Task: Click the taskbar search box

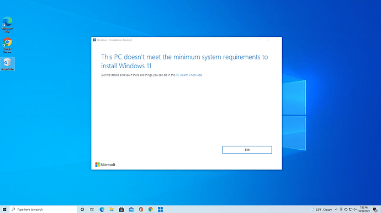Action: click(x=44, y=209)
